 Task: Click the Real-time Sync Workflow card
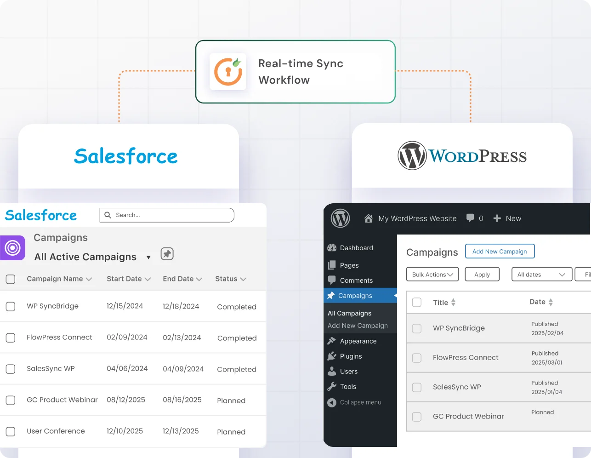pos(295,72)
